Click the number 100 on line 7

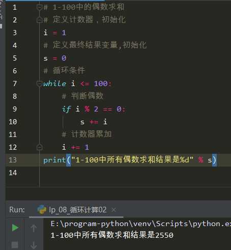tap(101, 84)
